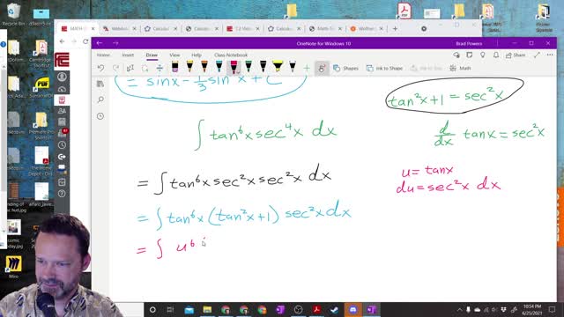Viewport: 564px width, 317px height.
Task: Open the Feed sticky-note icon
Action: 470,55
